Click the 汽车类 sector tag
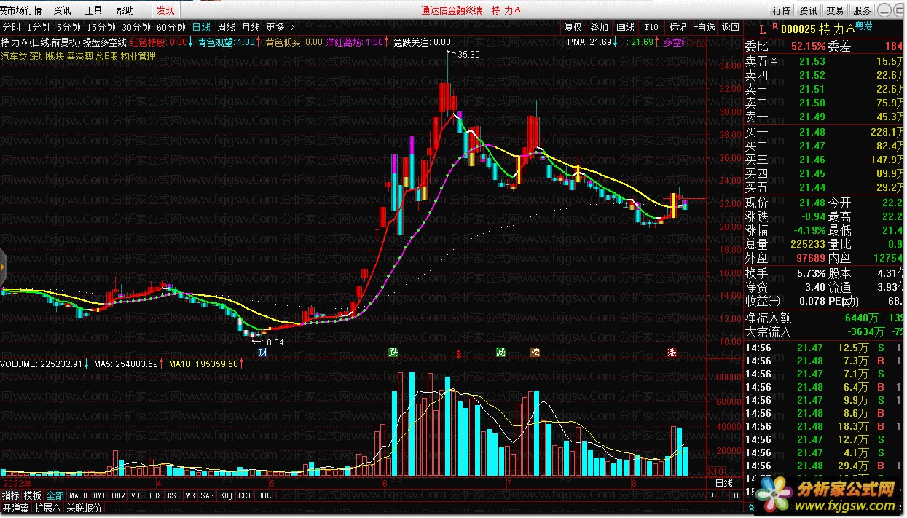This screenshot has width=907, height=518. [14, 56]
